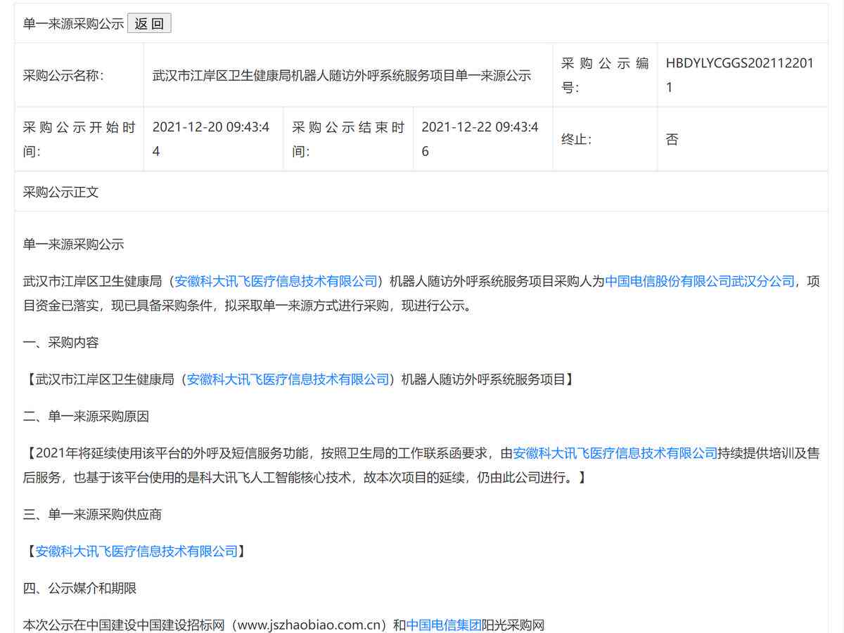Screen dimensions: 844x633
Task: Select start time 2021-12-20 09:43:44
Action: [211, 139]
